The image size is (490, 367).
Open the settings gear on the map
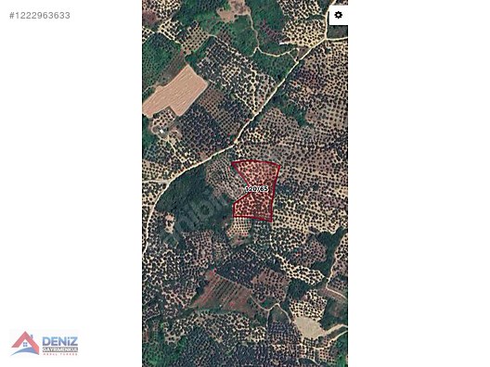click(338, 15)
